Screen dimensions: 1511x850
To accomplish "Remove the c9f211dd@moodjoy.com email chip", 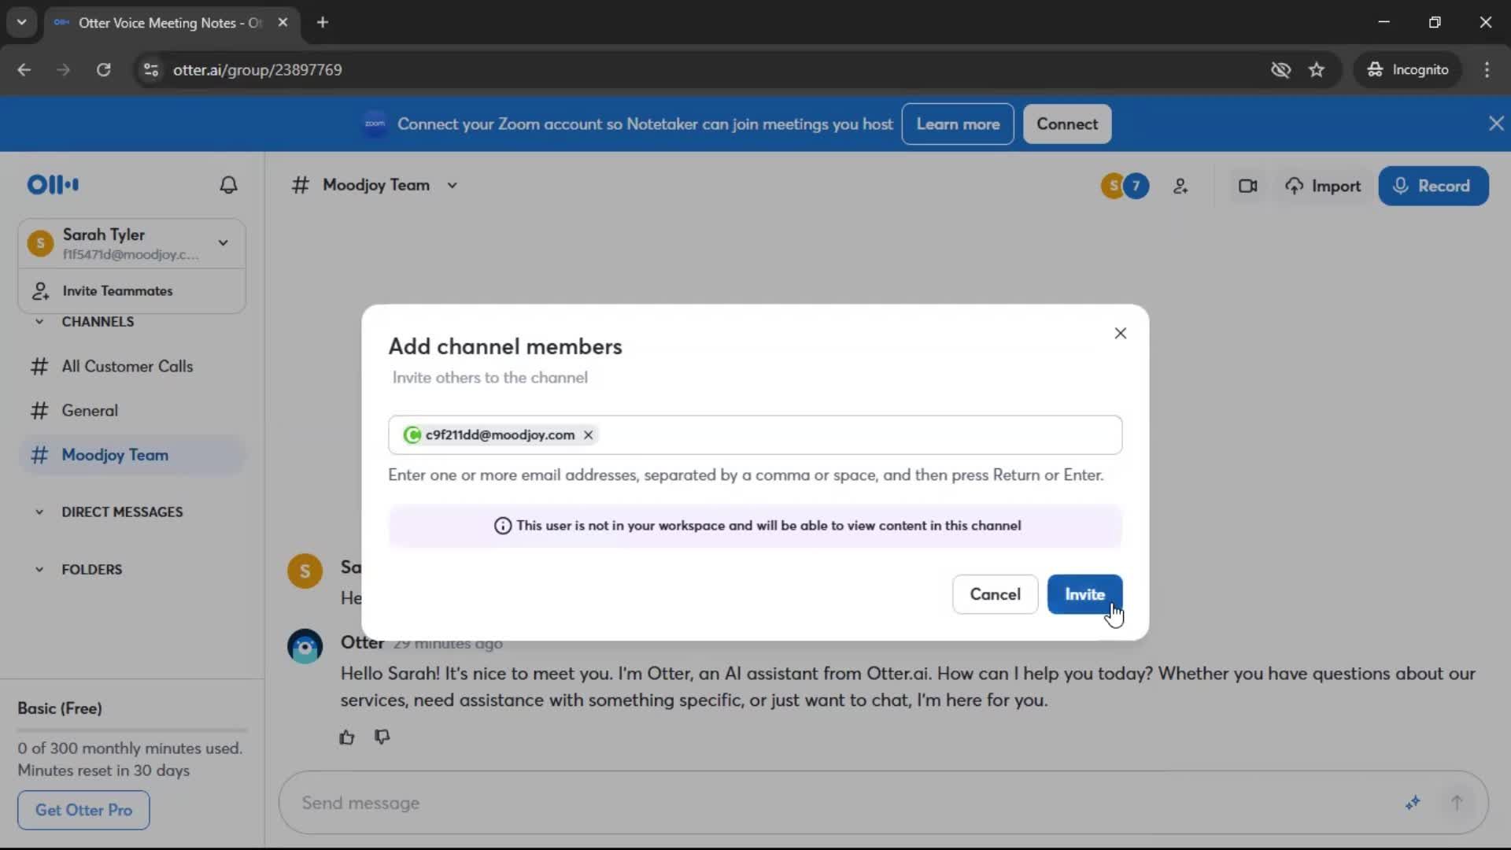I will coord(588,435).
